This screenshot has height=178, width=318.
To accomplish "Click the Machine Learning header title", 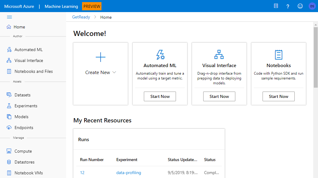I will click(61, 6).
